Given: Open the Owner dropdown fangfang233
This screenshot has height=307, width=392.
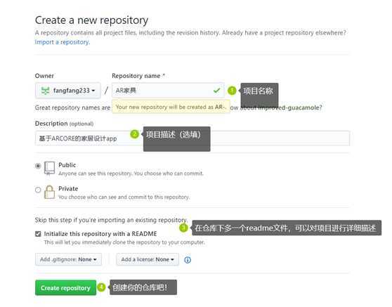Looking at the screenshot, I should (x=68, y=91).
